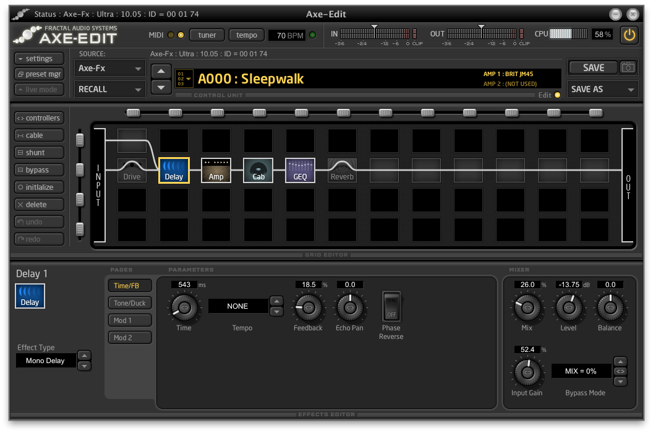Open the Axe-Fx source dropdown
Image resolution: width=653 pixels, height=433 pixels.
point(110,68)
